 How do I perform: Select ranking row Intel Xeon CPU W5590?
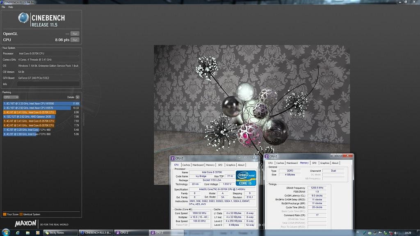click(41, 103)
